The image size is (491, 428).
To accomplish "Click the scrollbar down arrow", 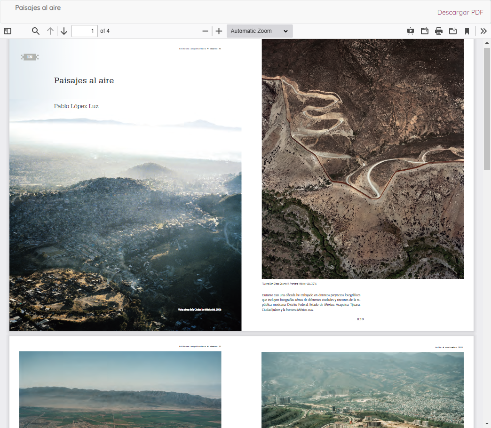I will (x=487, y=424).
